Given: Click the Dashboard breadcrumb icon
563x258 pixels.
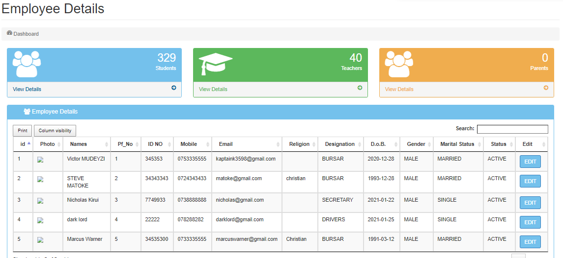Looking at the screenshot, I should (9, 33).
